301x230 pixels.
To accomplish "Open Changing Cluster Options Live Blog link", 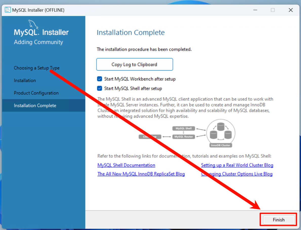I will pyautogui.click(x=237, y=174).
